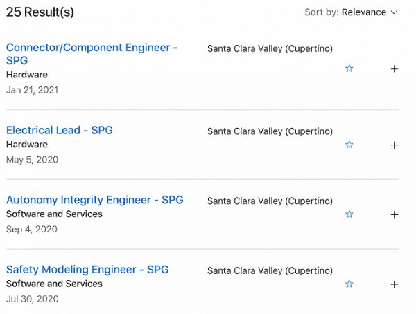
Task: Star the Safety Modeling Engineer listing
Action: [349, 284]
